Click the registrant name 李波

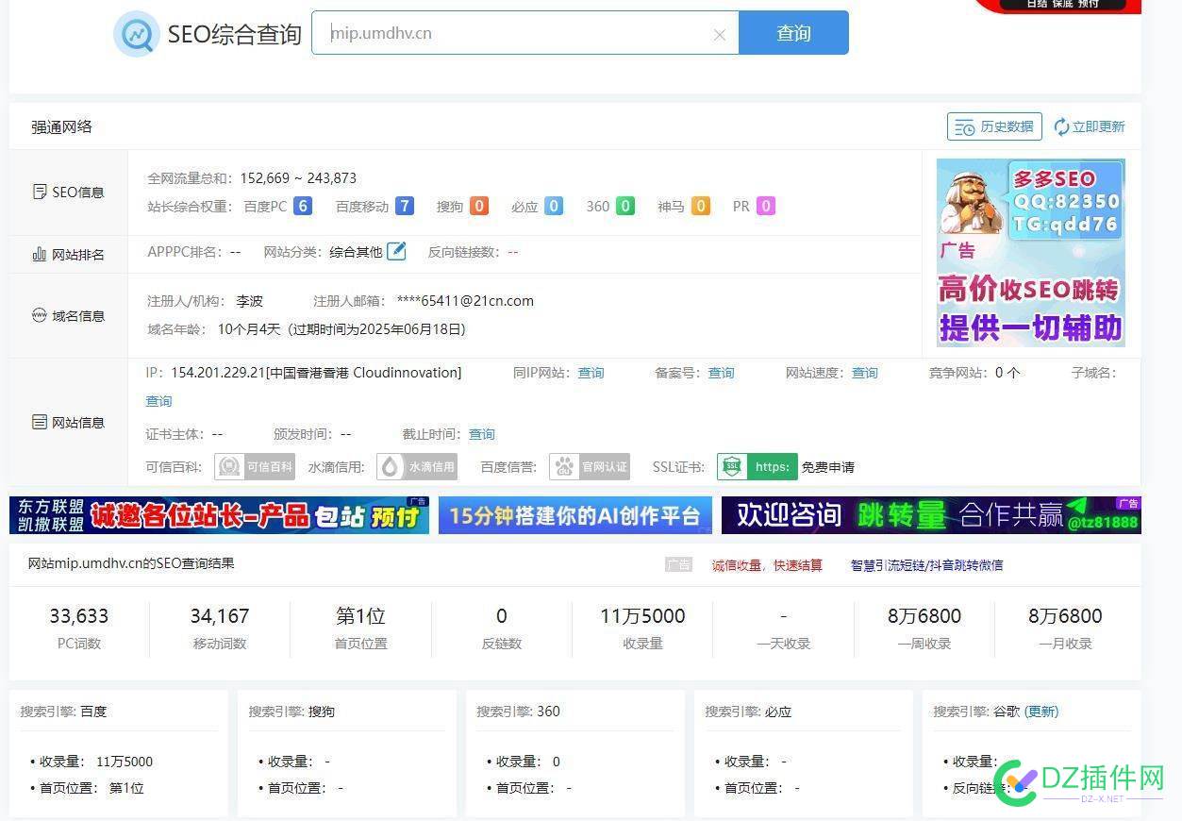coord(249,301)
